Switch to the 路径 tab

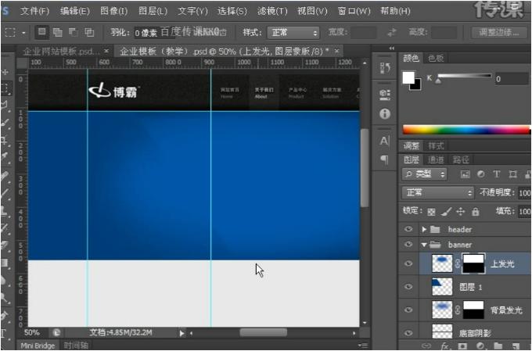(461, 159)
